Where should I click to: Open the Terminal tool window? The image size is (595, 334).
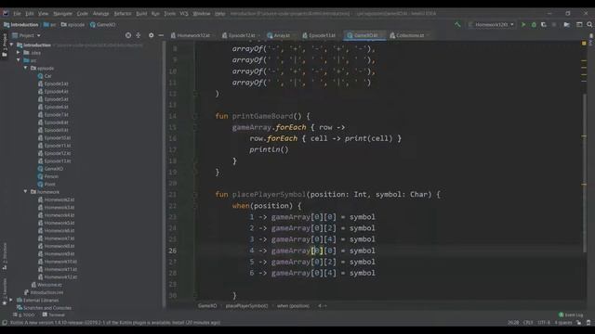coord(54,315)
